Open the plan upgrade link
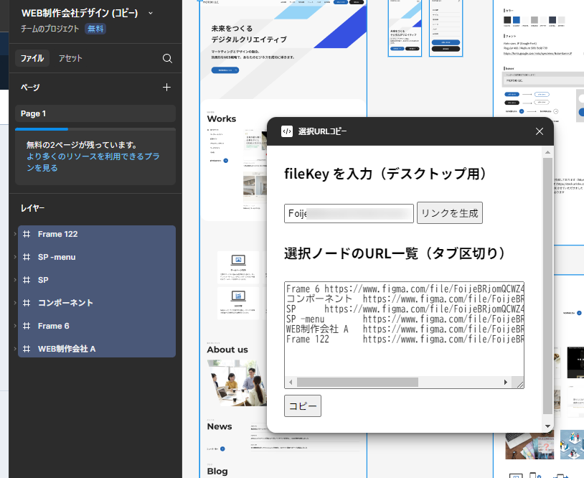The width and height of the screenshot is (584, 478). (x=93, y=161)
